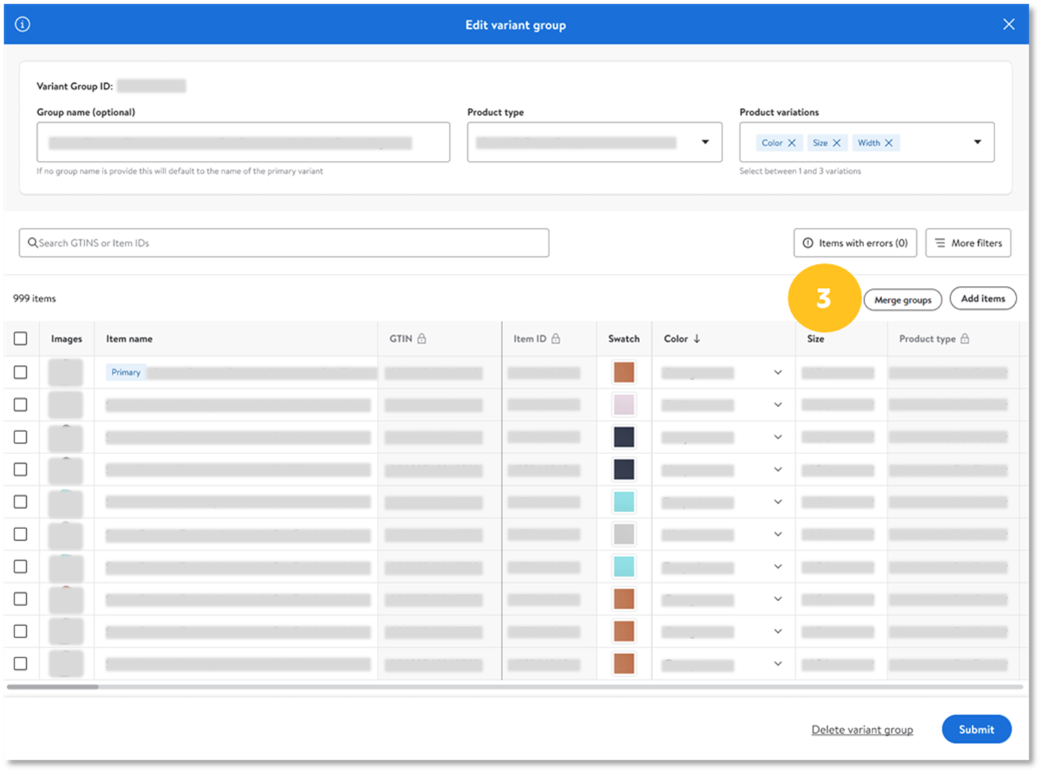The width and height of the screenshot is (1042, 773).
Task: Sort by the Color column arrow
Action: (x=696, y=339)
